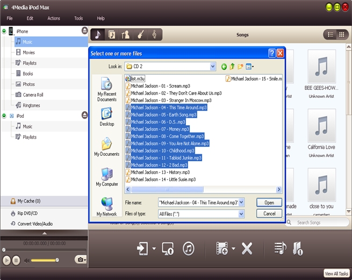Image resolution: width=352 pixels, height=280 pixels.
Task: Expand the Files of type dropdown
Action: pyautogui.click(x=241, y=214)
